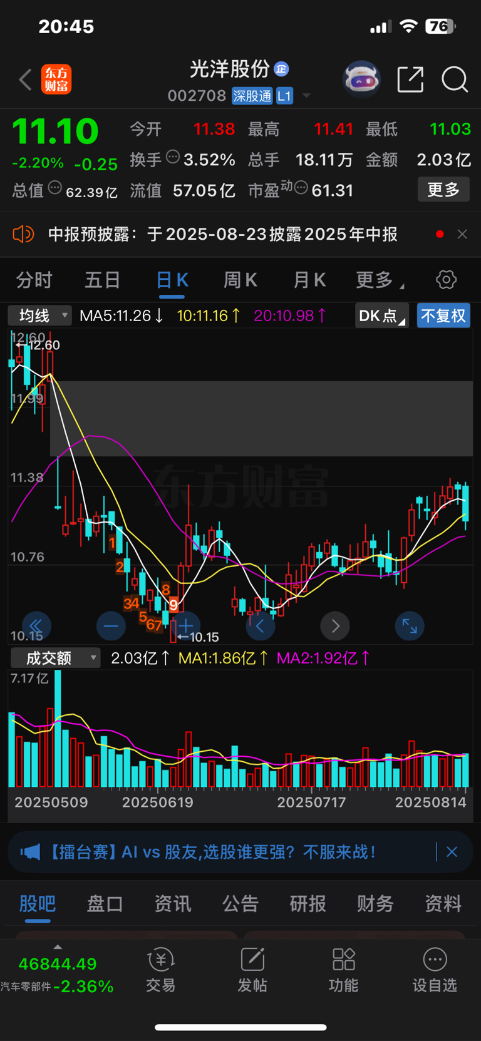The image size is (481, 1041).
Task: Tap the MA2:1.92亿 volume label
Action: click(x=324, y=658)
